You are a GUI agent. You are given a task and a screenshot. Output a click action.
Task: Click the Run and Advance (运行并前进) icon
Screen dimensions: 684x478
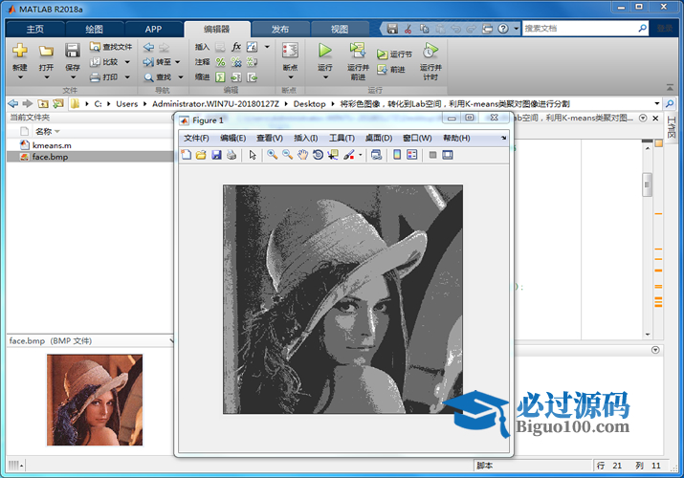358,50
